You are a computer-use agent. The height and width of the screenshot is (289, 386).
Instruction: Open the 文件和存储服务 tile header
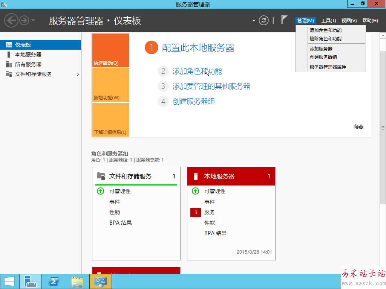pos(136,176)
